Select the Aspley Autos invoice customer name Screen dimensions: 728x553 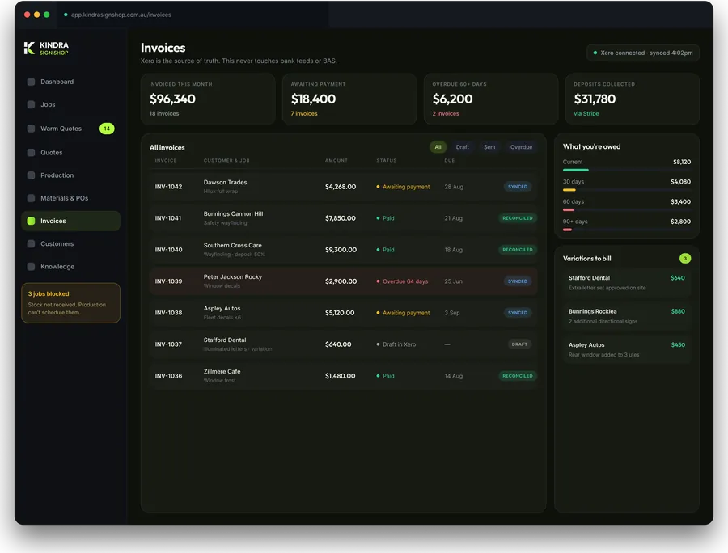(222, 309)
